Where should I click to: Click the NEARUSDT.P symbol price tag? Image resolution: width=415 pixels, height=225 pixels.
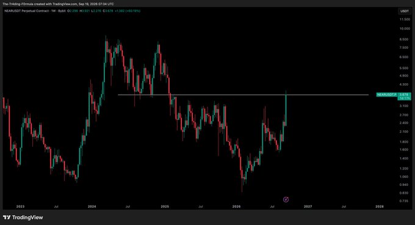click(387, 95)
